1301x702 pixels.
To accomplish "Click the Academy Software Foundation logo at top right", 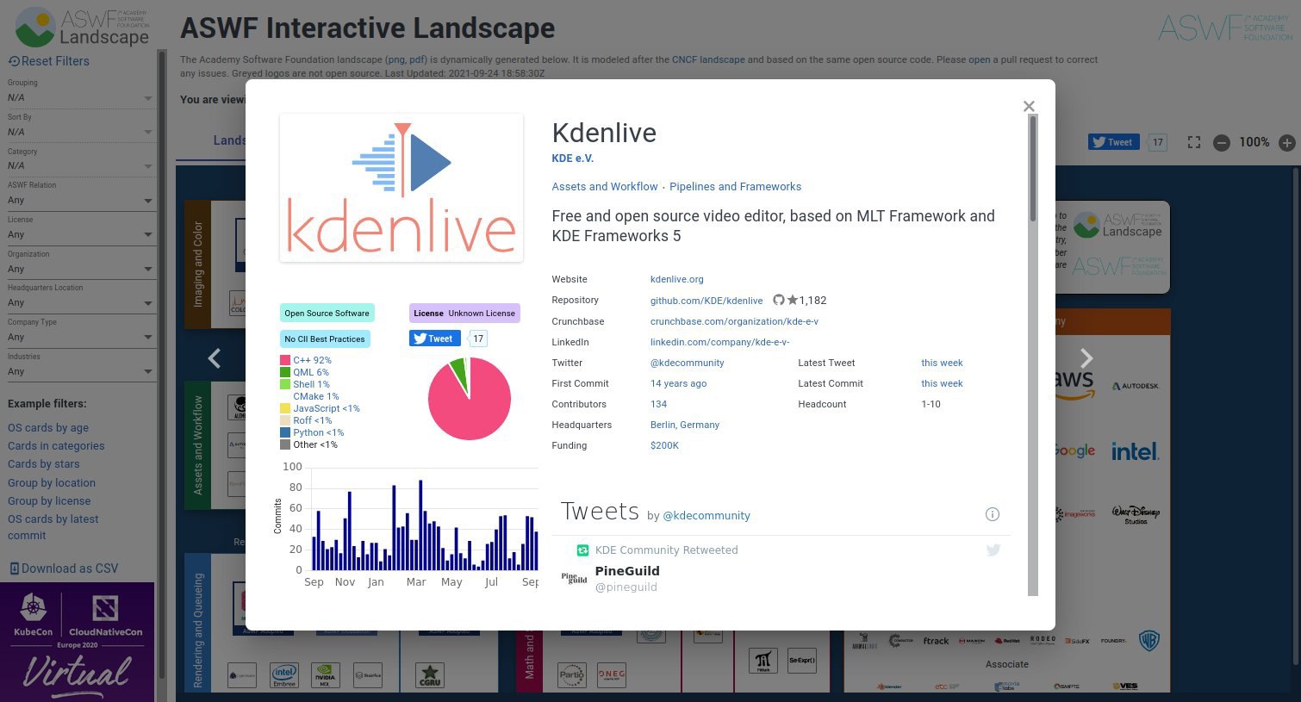I will (1225, 27).
